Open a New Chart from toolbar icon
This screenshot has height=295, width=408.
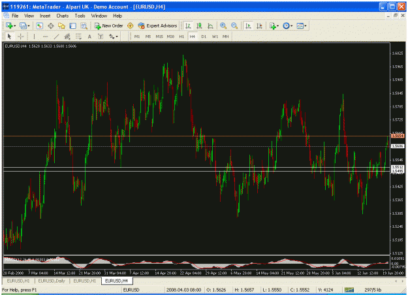[x=9, y=25]
